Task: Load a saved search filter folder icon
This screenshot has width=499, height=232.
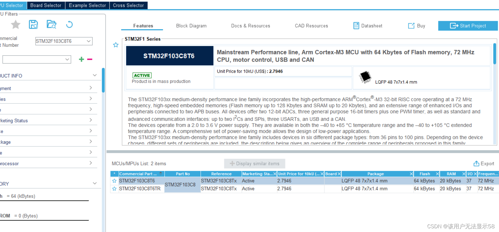Action: tap(51, 25)
